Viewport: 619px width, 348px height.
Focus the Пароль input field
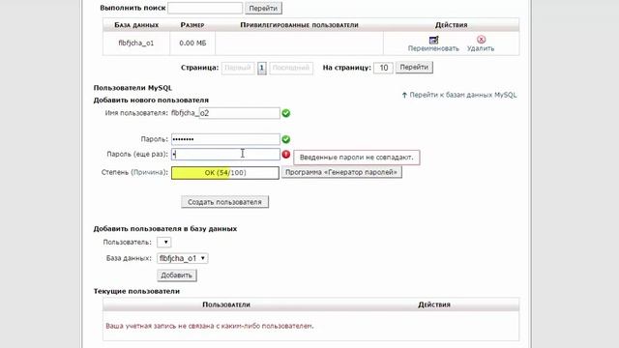[225, 139]
